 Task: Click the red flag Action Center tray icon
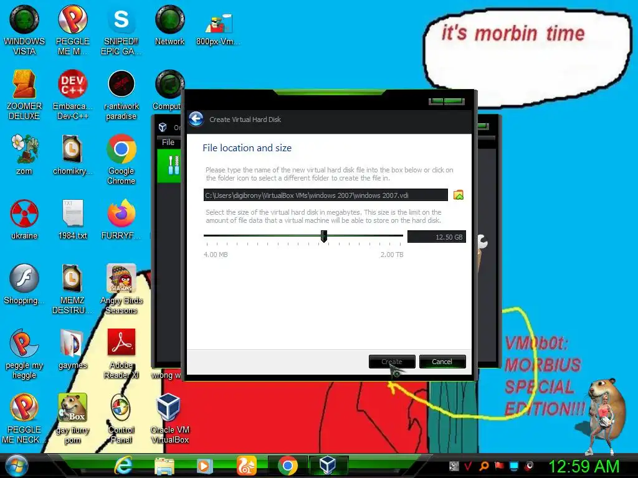click(x=499, y=466)
